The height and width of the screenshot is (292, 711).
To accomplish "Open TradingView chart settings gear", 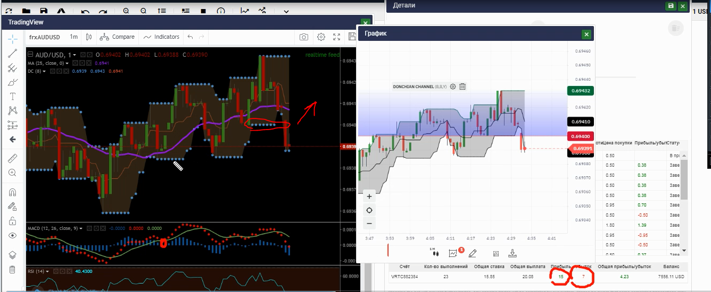I will (x=321, y=37).
